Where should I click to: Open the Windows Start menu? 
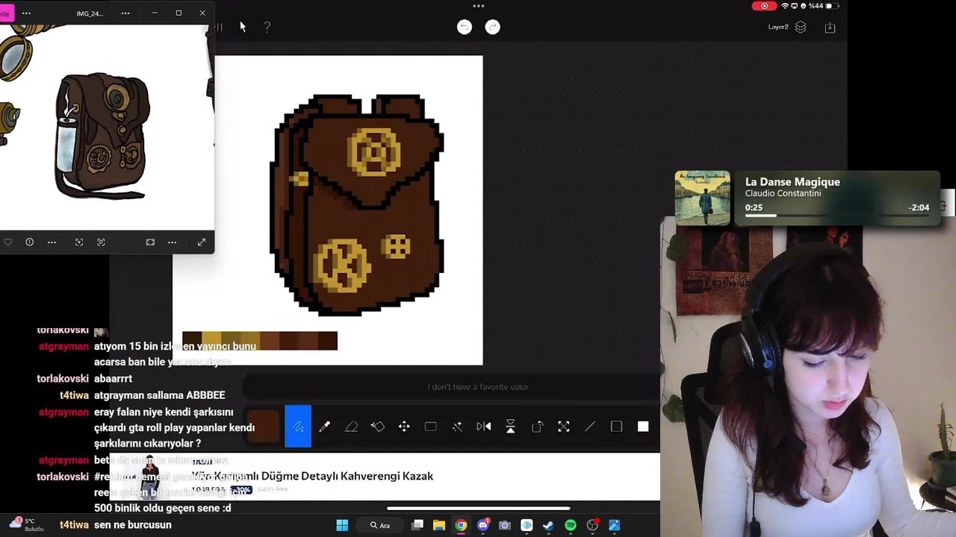point(342,525)
